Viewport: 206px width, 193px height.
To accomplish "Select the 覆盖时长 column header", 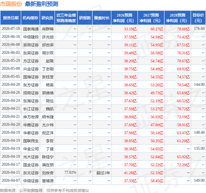I will pyautogui.click(x=102, y=18).
